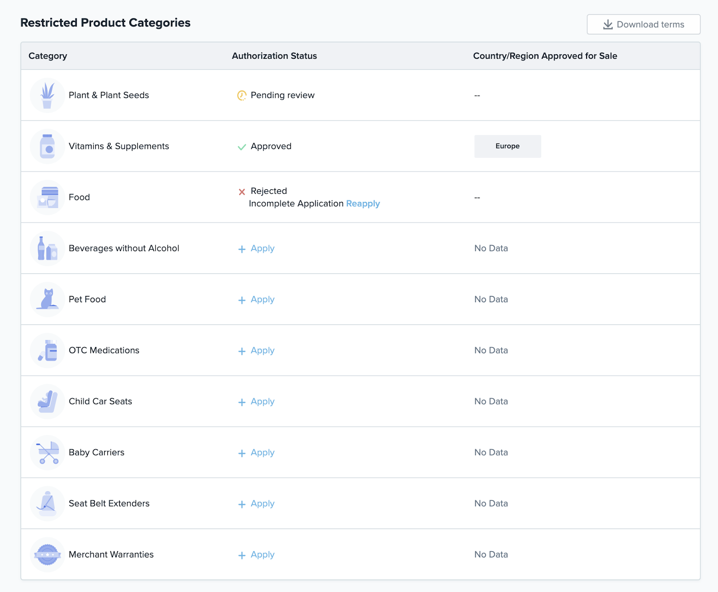The width and height of the screenshot is (718, 592).
Task: Click the Beverages without Alcohol bottle icon
Action: 47,248
